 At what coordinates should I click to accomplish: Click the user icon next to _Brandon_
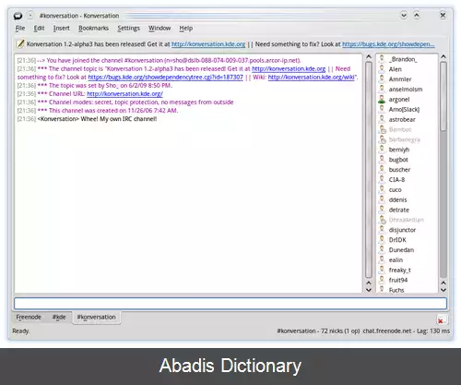(382, 59)
